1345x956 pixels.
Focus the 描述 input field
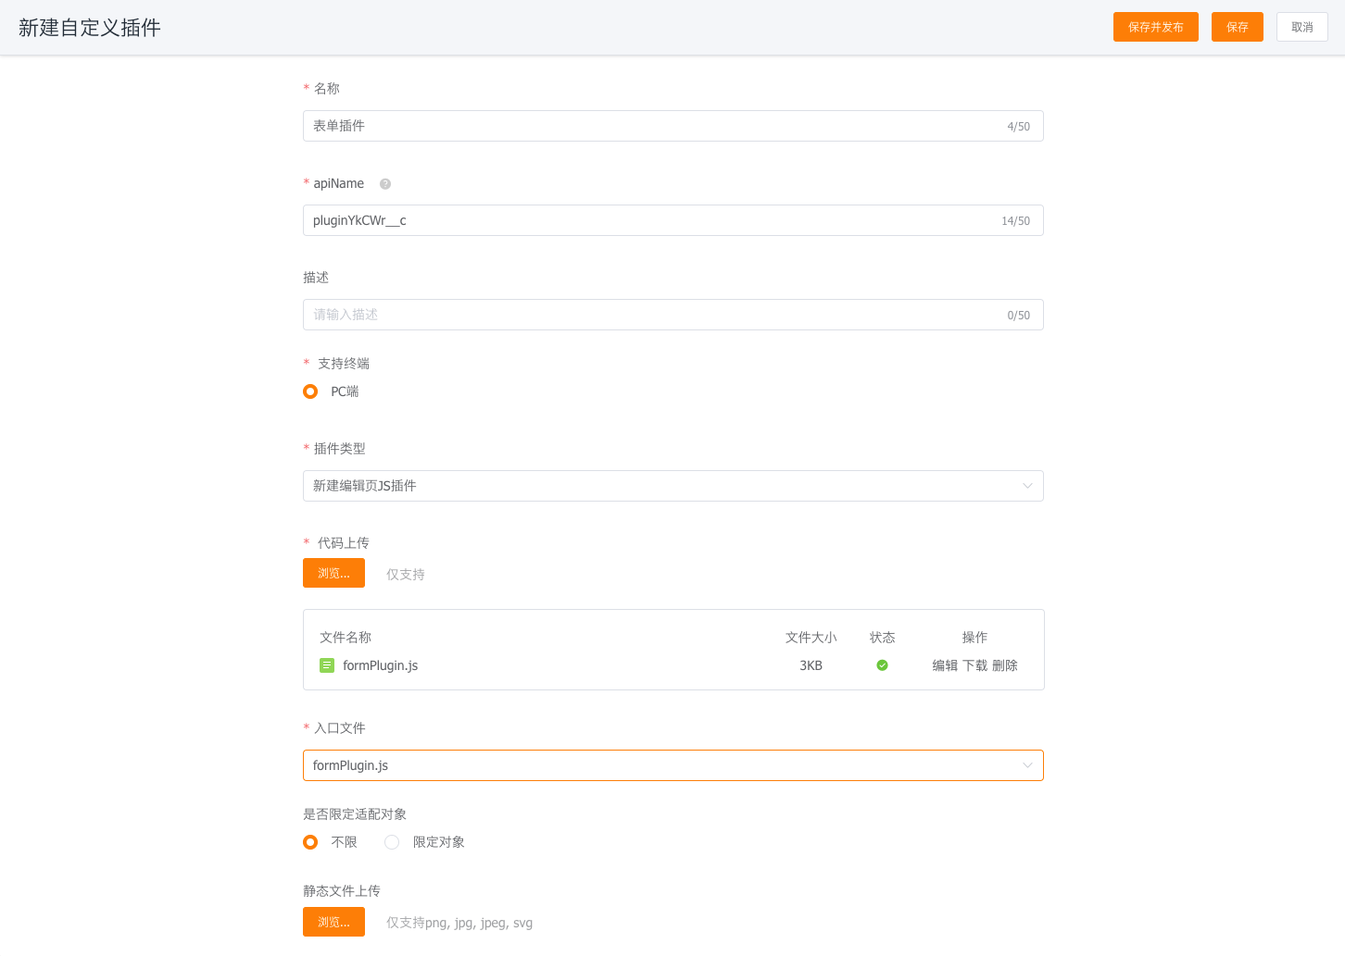[673, 315]
